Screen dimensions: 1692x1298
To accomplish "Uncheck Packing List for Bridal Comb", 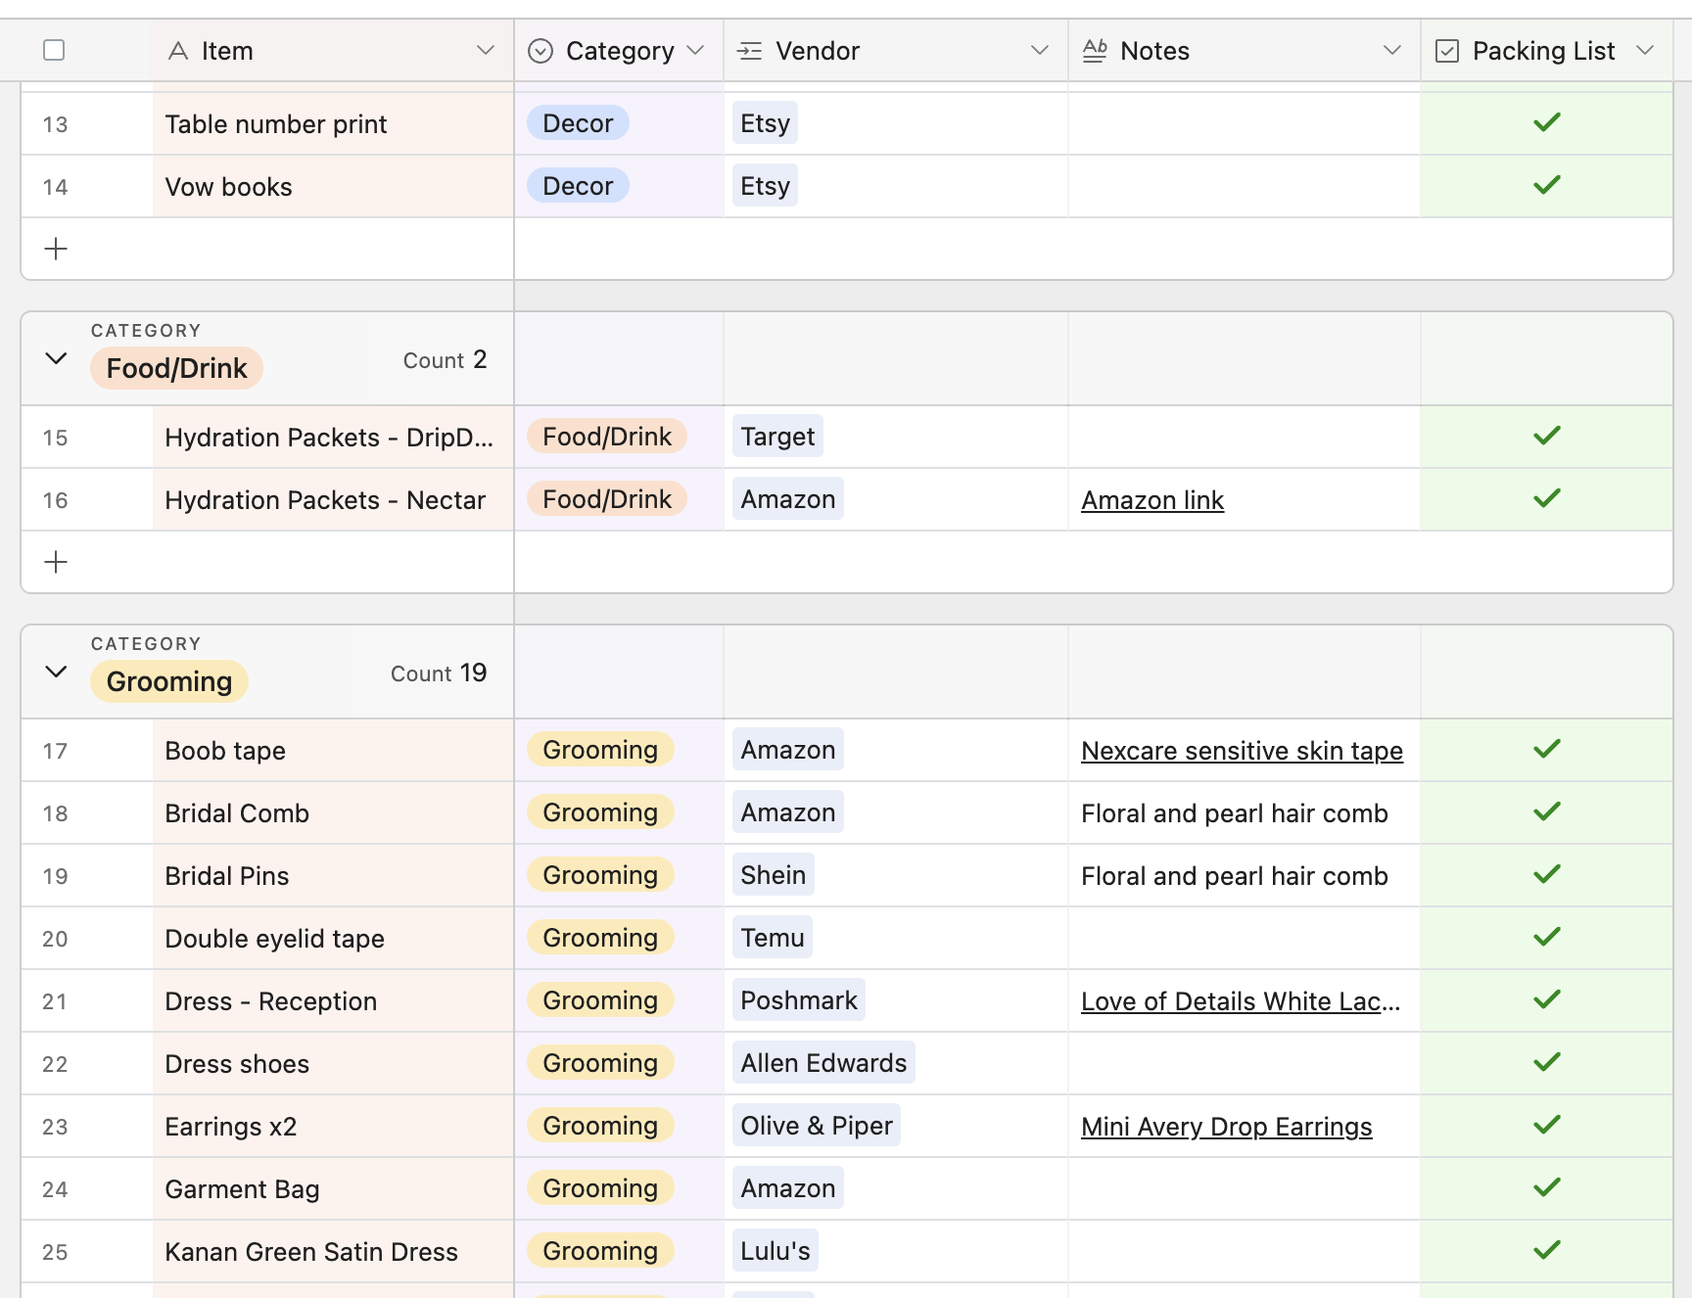I will 1546,812.
